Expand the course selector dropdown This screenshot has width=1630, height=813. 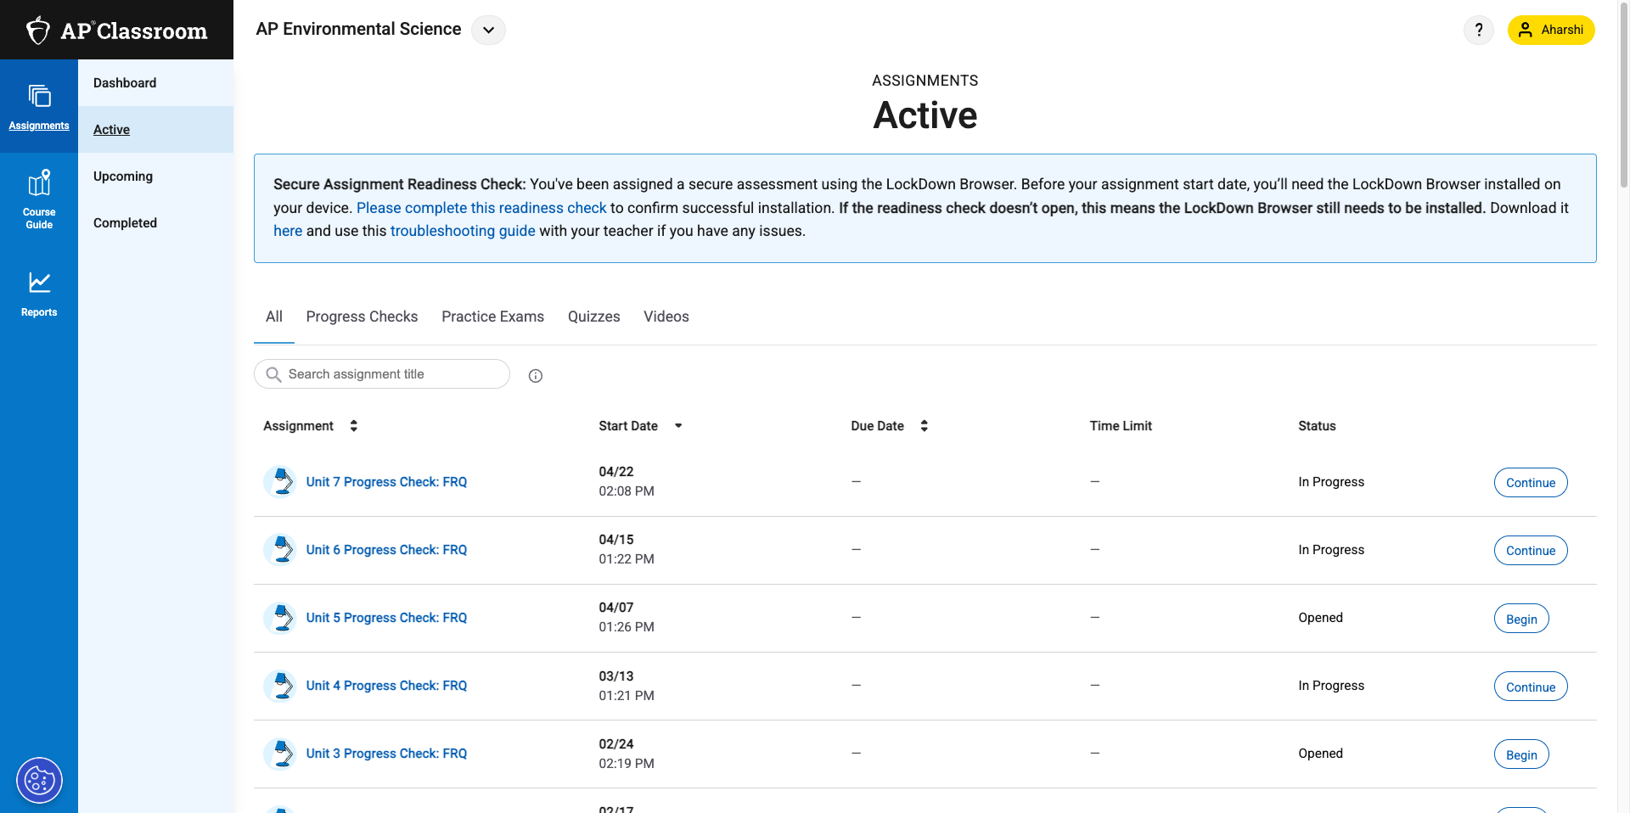click(x=488, y=30)
